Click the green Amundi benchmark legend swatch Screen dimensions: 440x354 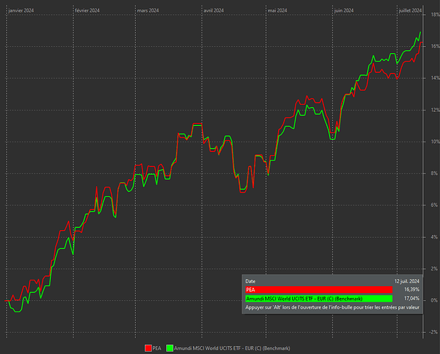(170, 348)
